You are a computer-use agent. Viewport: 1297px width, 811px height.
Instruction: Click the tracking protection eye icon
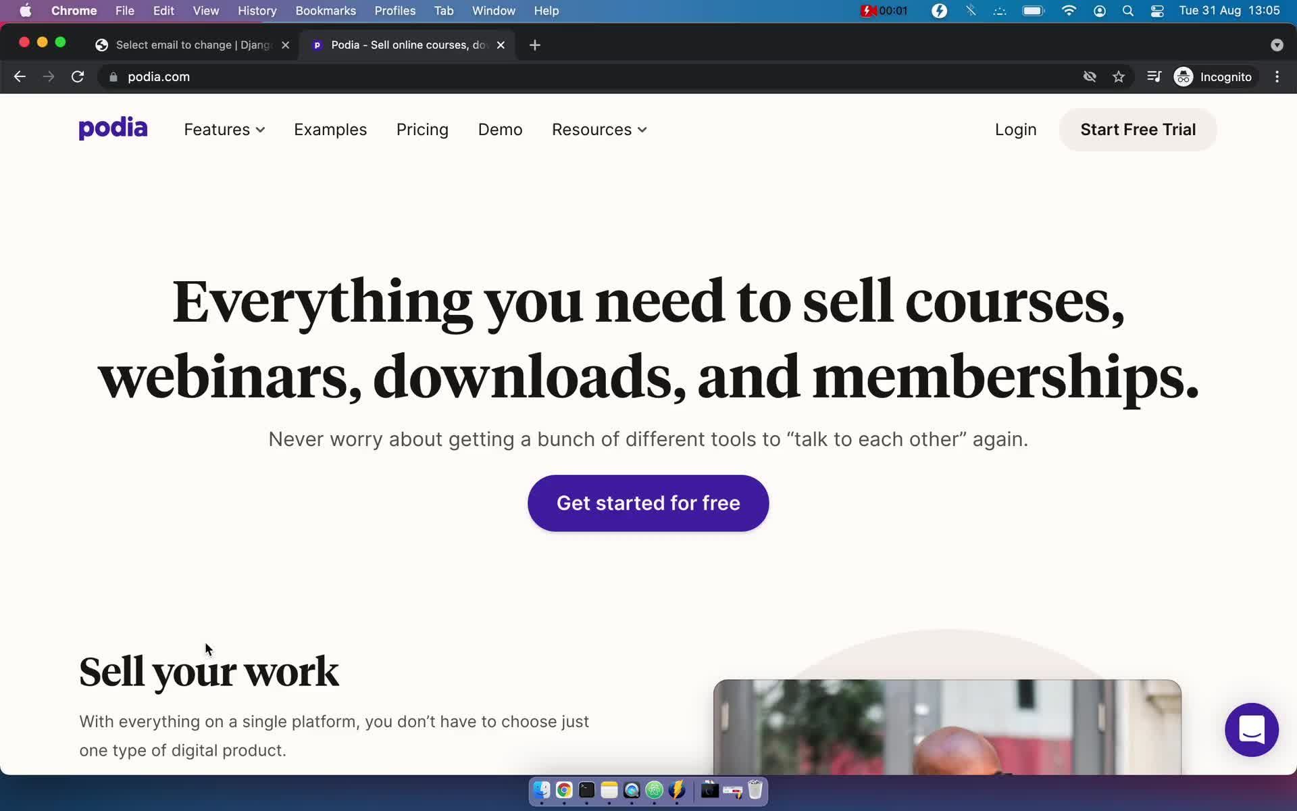[1089, 77]
